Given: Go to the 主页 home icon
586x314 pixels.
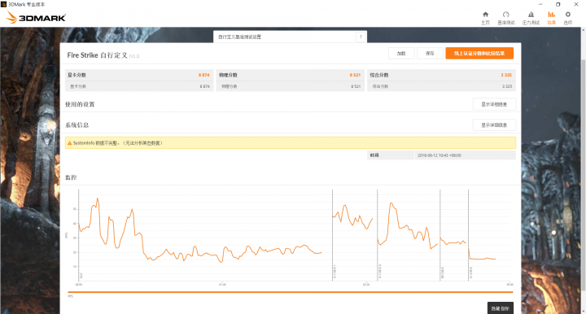Looking at the screenshot, I should pyautogui.click(x=485, y=18).
